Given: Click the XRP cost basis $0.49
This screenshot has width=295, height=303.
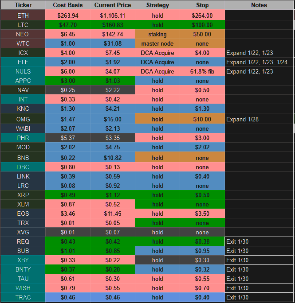Looking at the screenshot, I should pos(68,195).
